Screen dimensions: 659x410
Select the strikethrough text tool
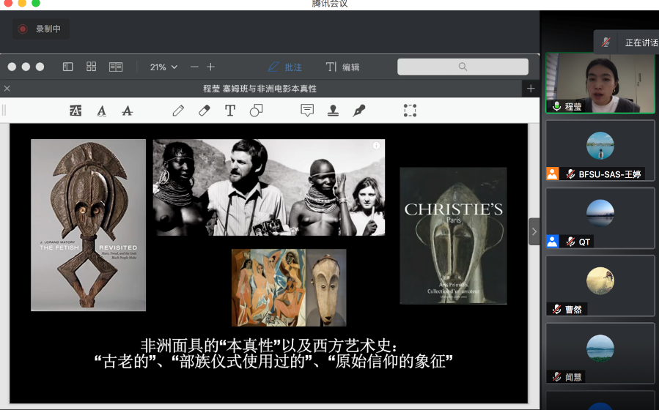point(127,111)
